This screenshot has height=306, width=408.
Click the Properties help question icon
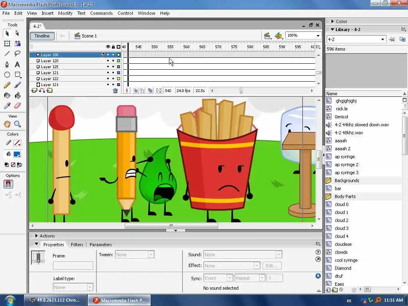coord(318,252)
